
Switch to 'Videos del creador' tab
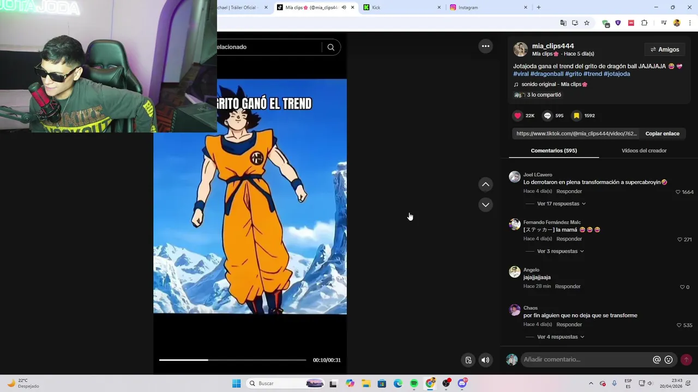tap(644, 151)
